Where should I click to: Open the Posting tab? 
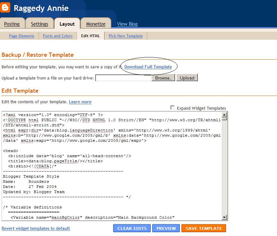tap(12, 24)
